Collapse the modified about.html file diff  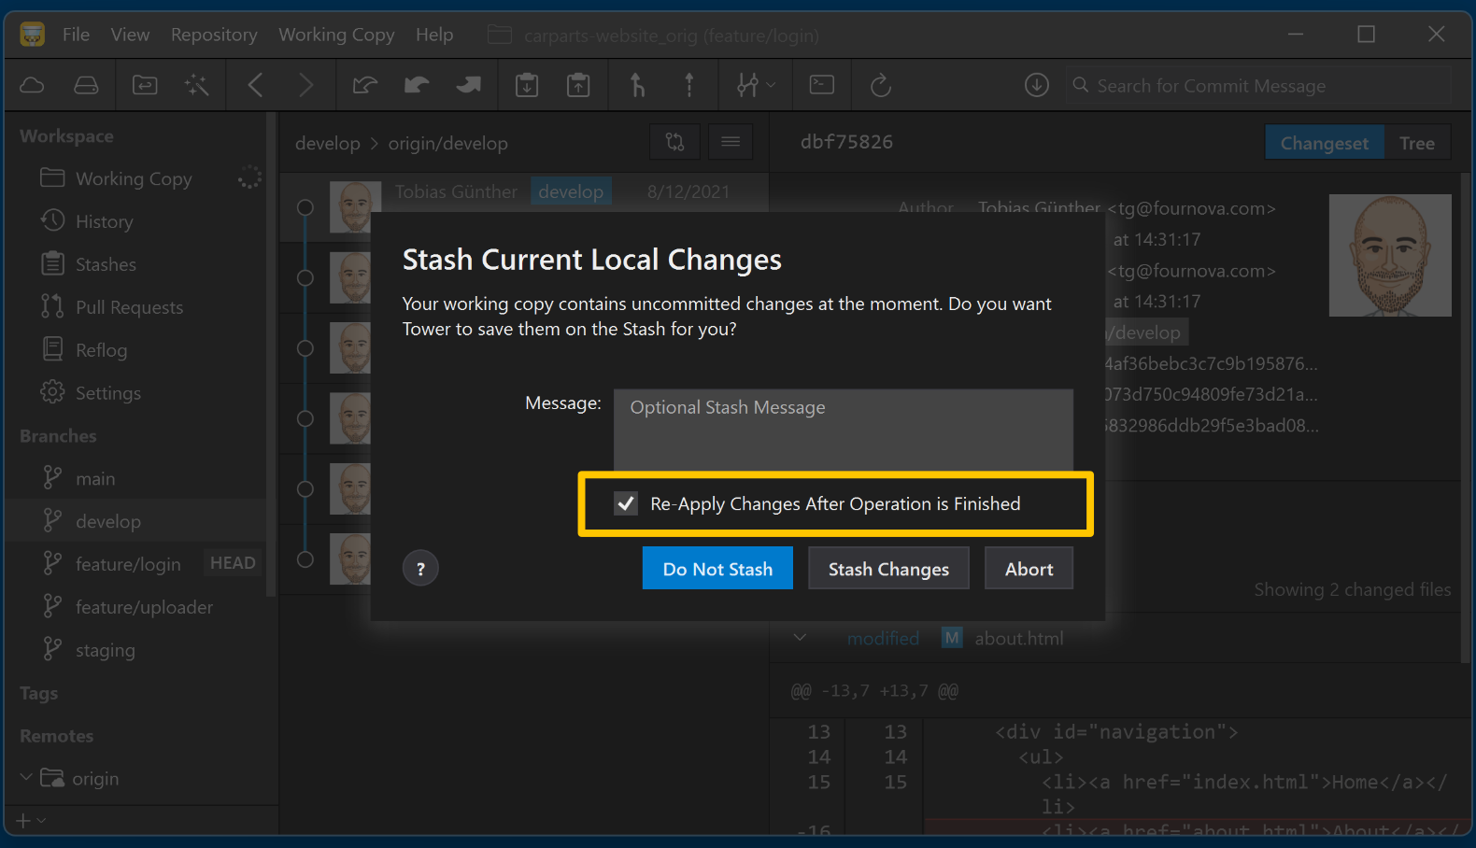click(800, 638)
